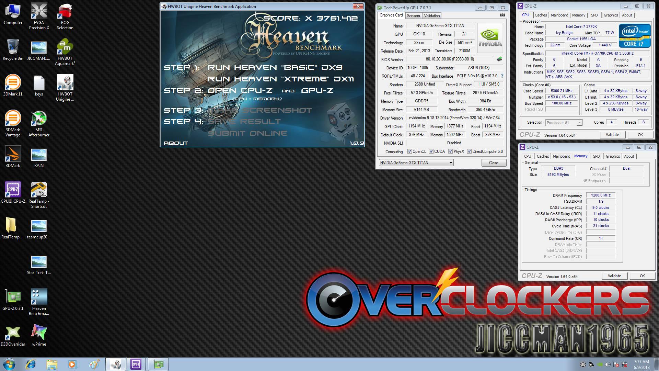This screenshot has height=371, width=659.
Task: Click the GPU-Z Name field value
Action: [440, 26]
